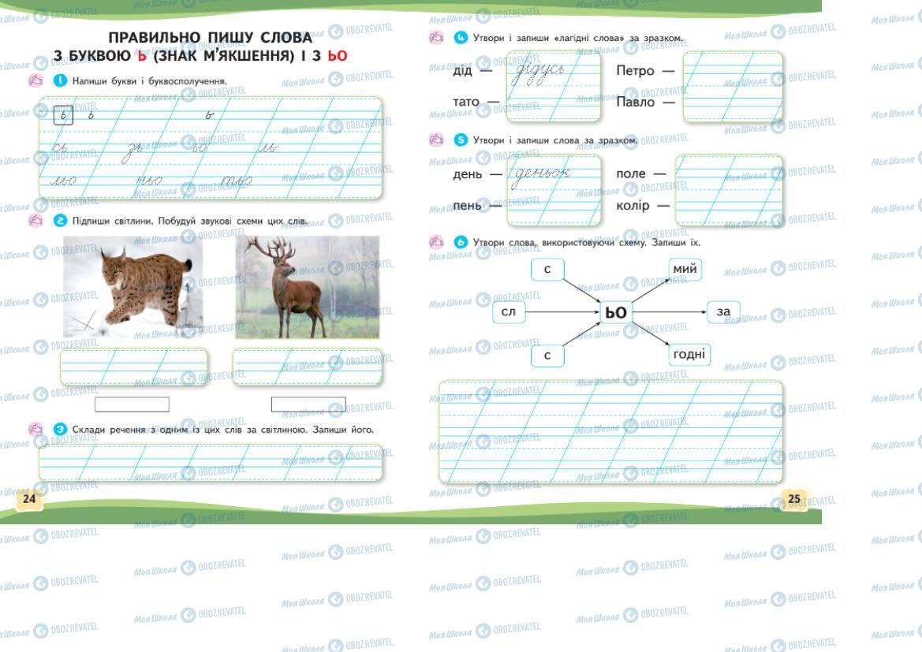
Task: Click the writing-hand icon beside task 4
Action: (435, 38)
